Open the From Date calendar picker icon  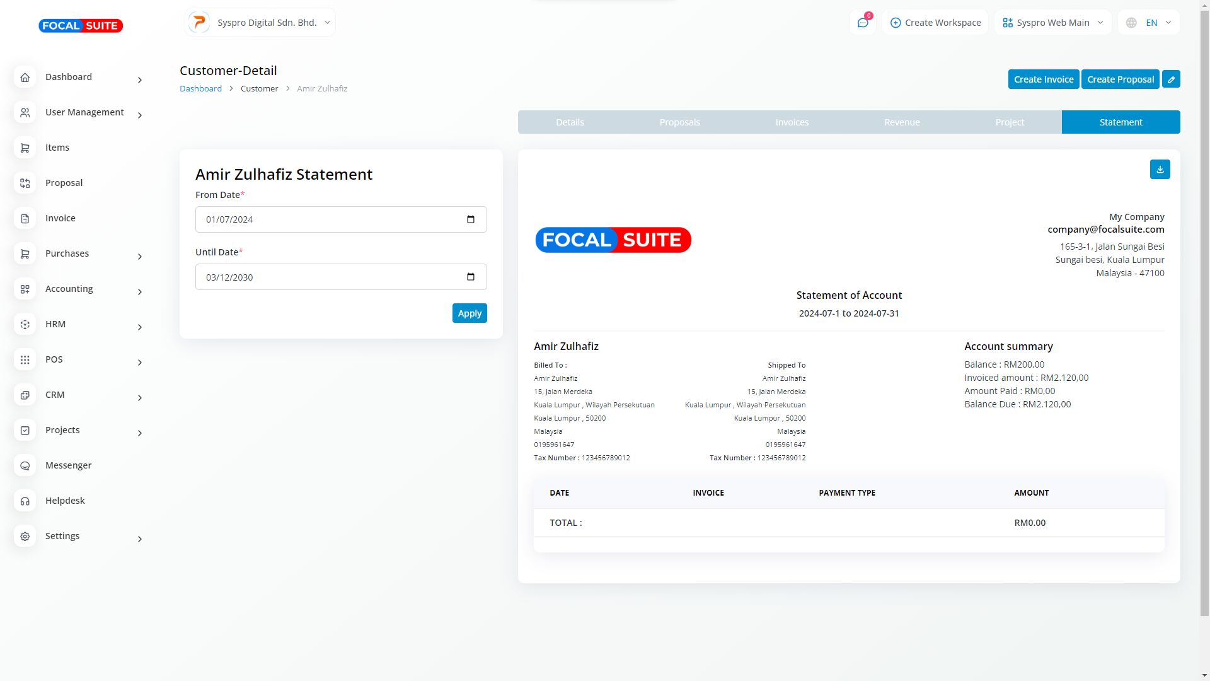pyautogui.click(x=470, y=219)
